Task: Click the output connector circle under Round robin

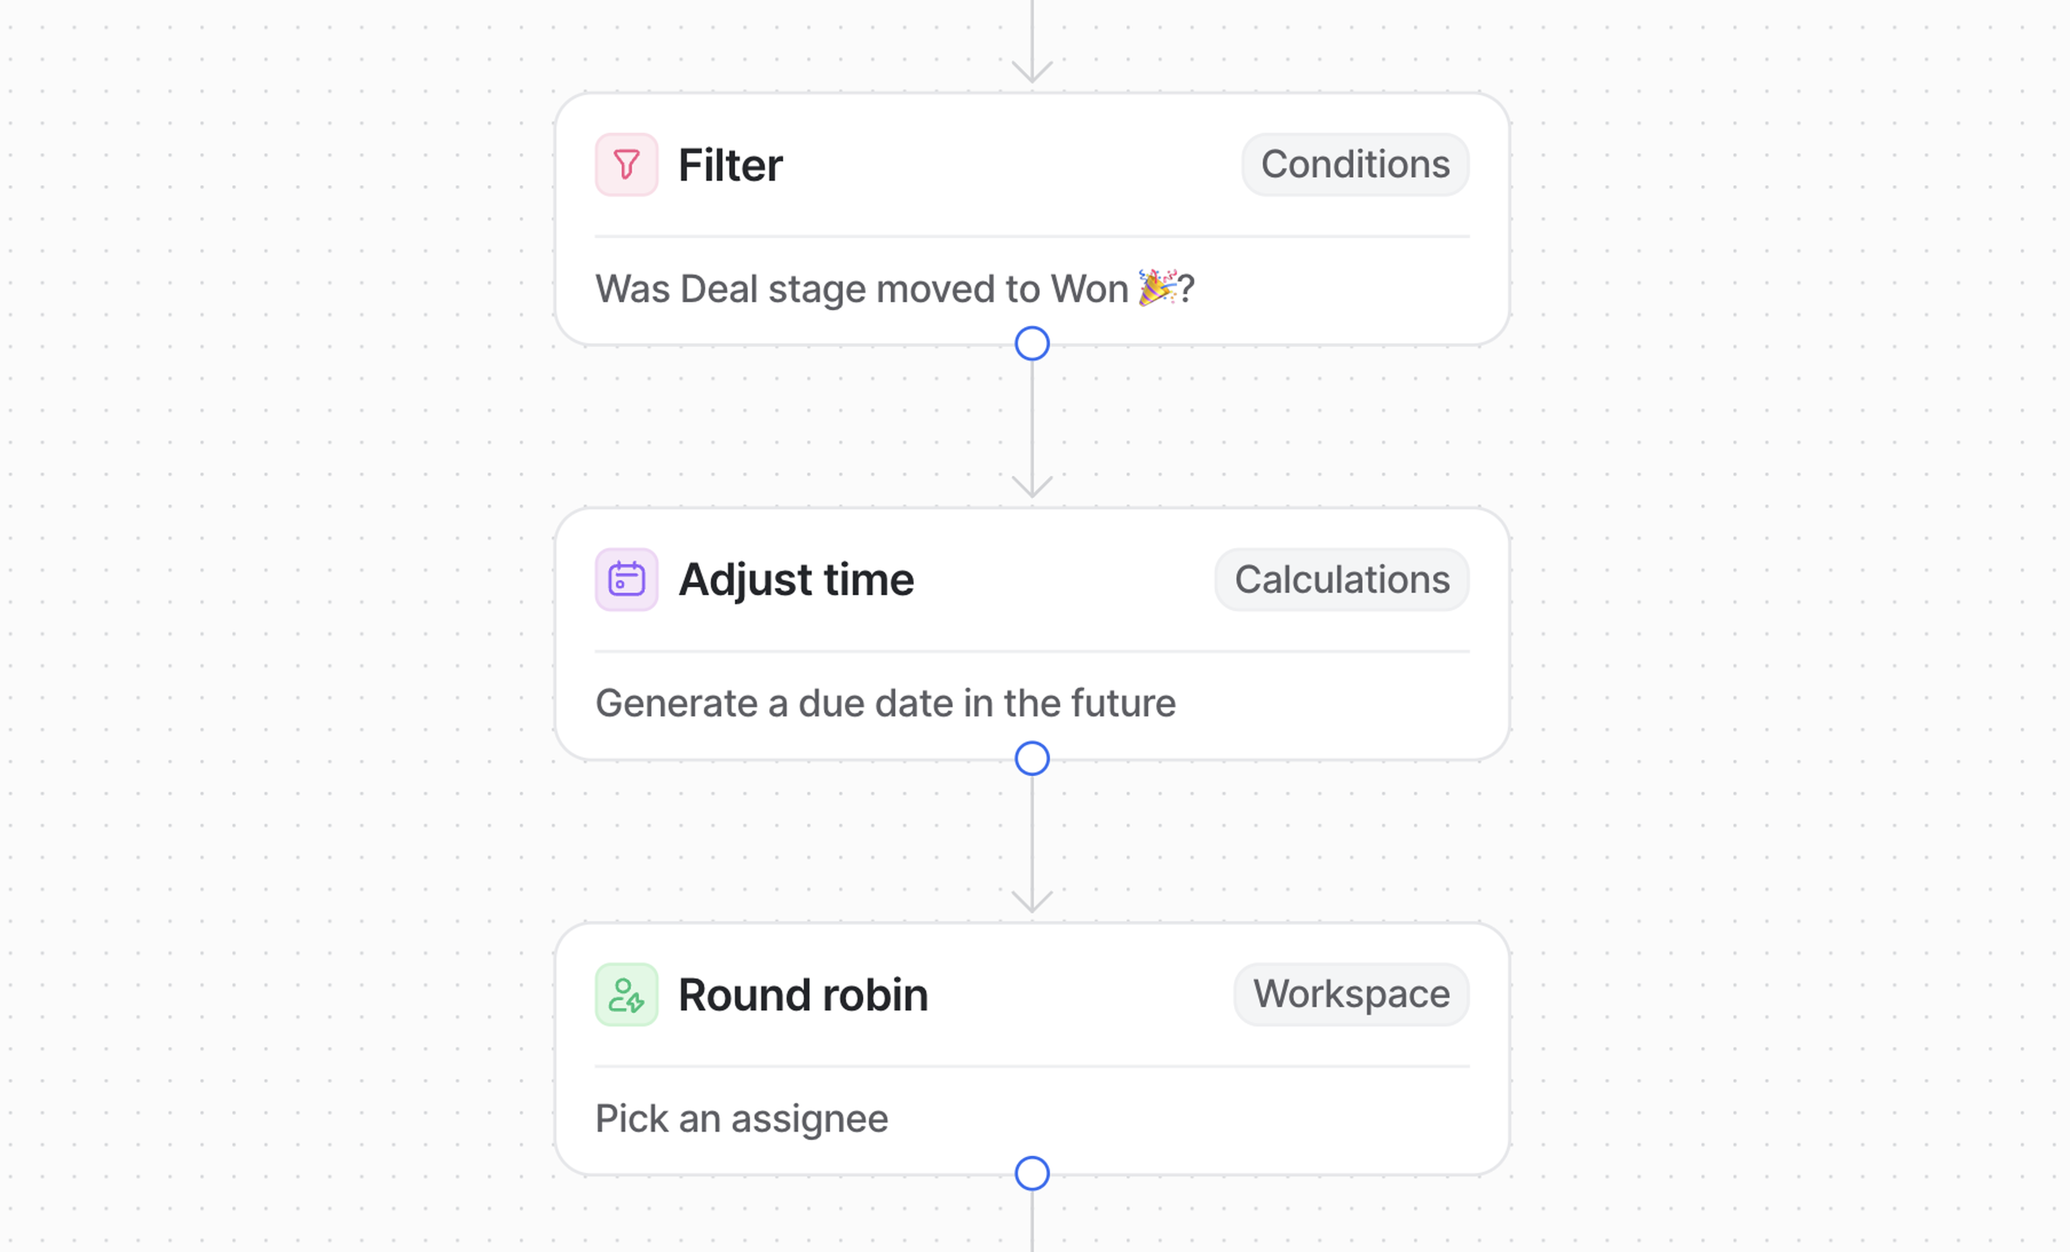Action: point(1032,1173)
